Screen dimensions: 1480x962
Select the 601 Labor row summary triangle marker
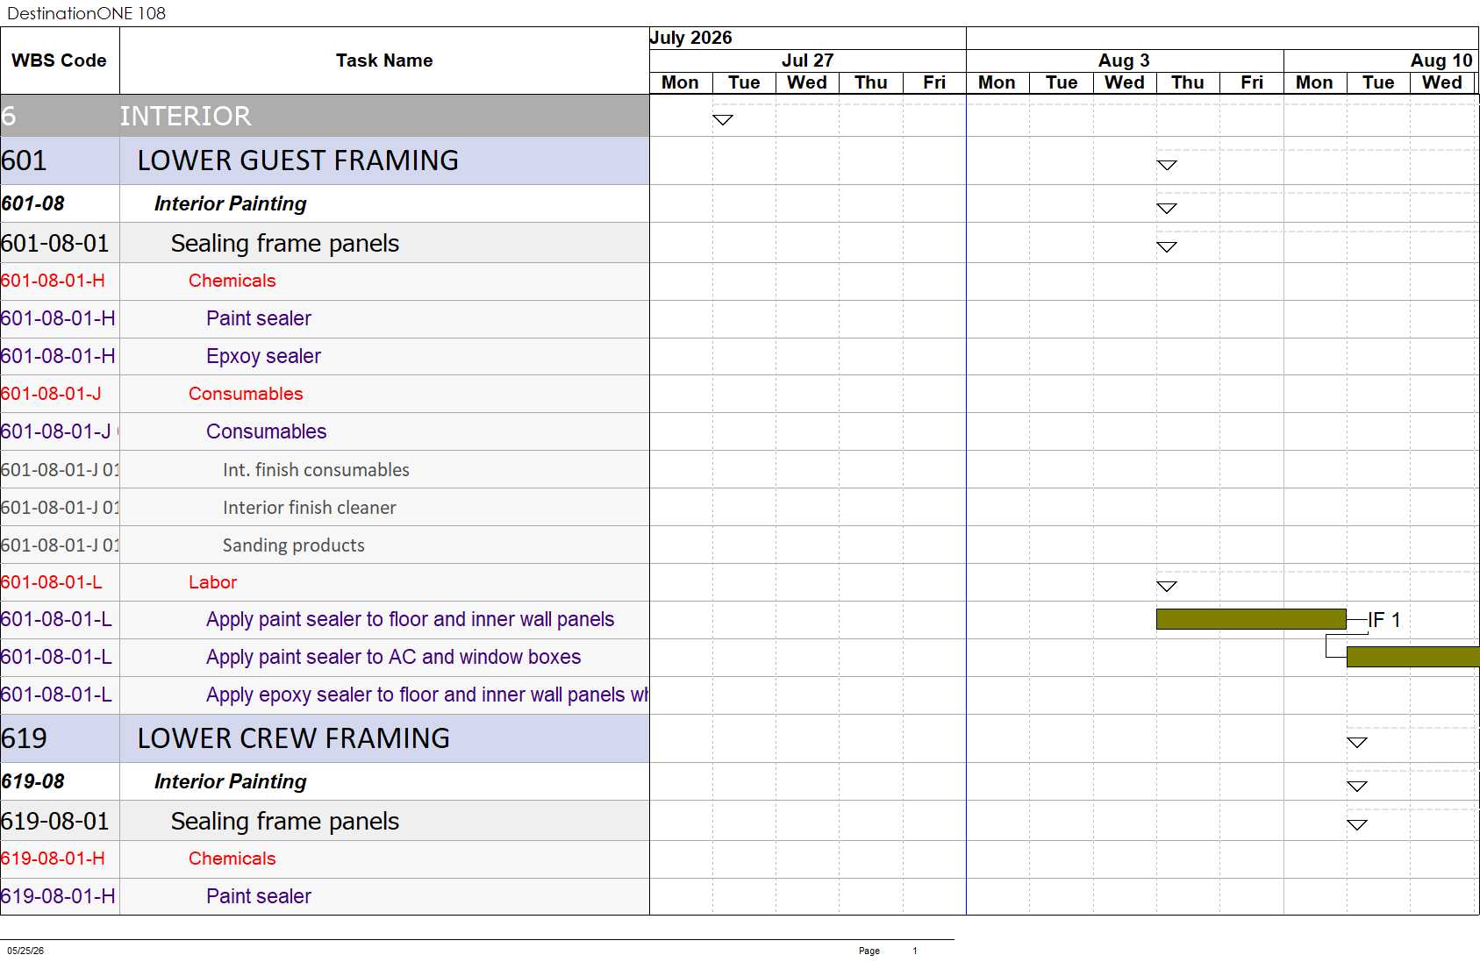[1166, 586]
